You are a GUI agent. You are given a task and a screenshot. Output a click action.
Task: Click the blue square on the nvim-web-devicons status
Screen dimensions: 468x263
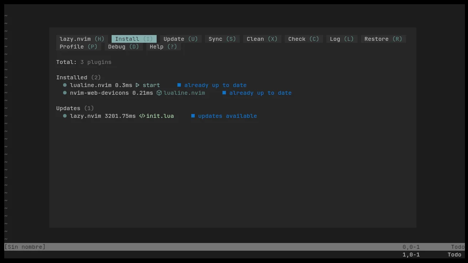[224, 92]
